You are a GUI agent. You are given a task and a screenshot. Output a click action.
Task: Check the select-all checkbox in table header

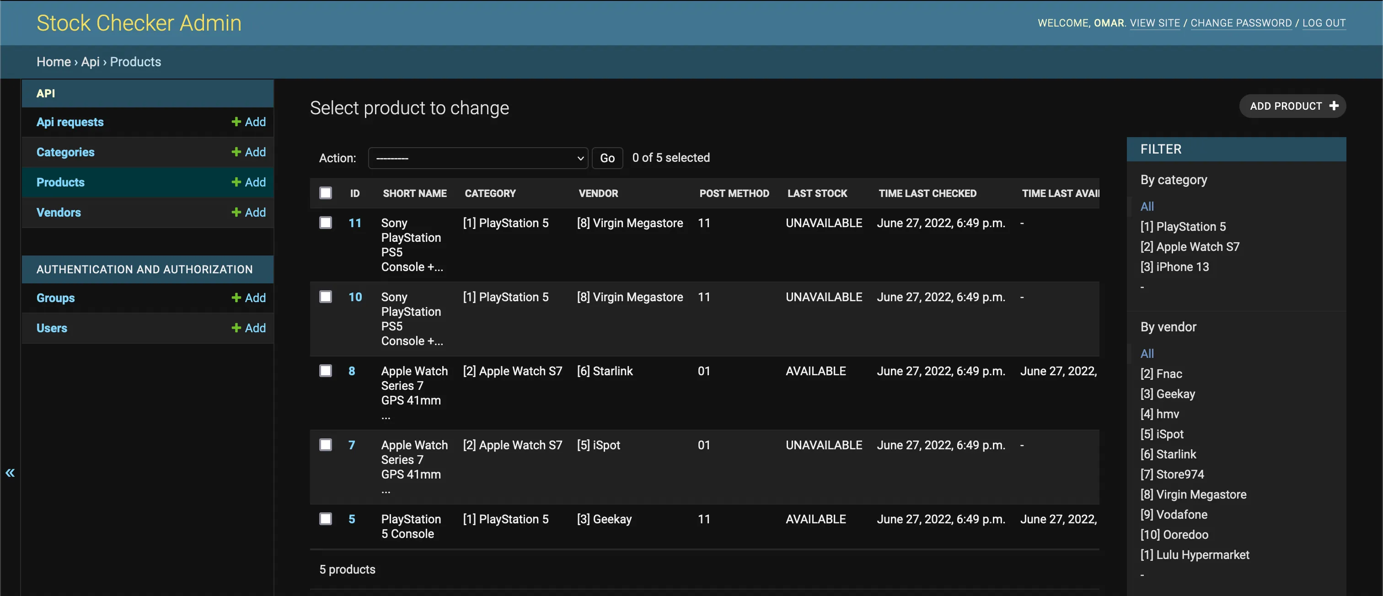(x=326, y=192)
